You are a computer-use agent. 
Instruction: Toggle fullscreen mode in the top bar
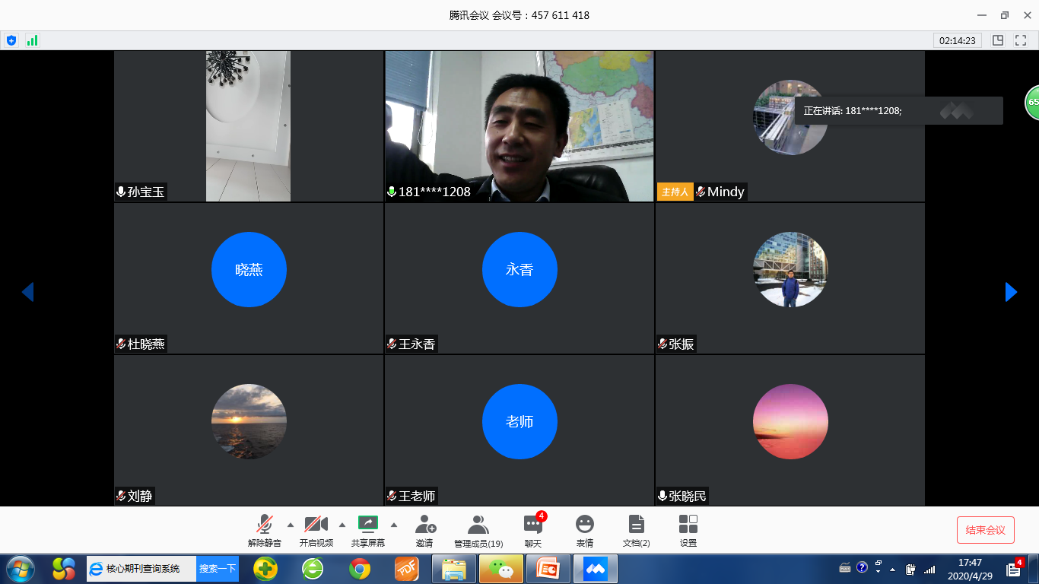tap(1021, 40)
